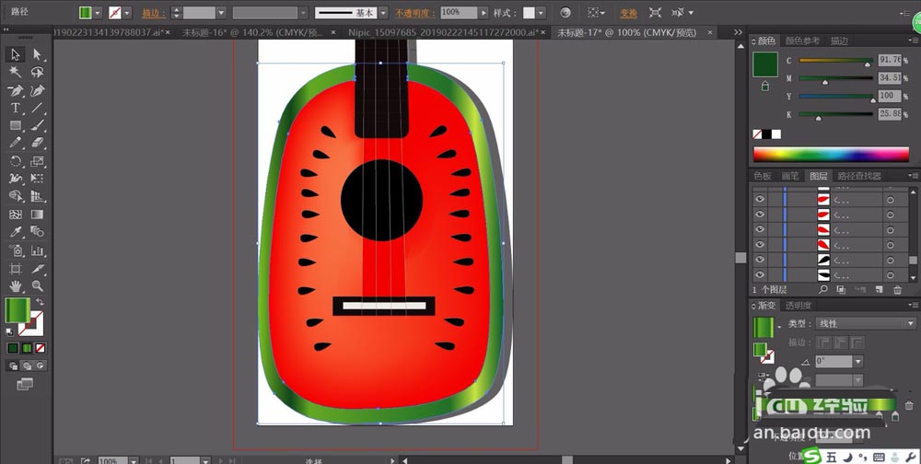Image resolution: width=921 pixels, height=464 pixels.
Task: Open fill color dropdown in control bar
Action: pos(98,12)
